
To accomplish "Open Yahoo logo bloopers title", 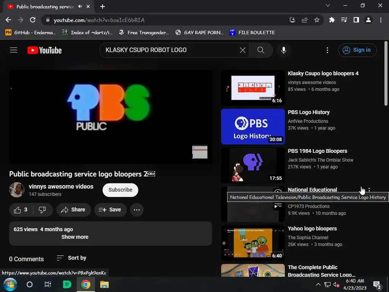I will (x=312, y=229).
